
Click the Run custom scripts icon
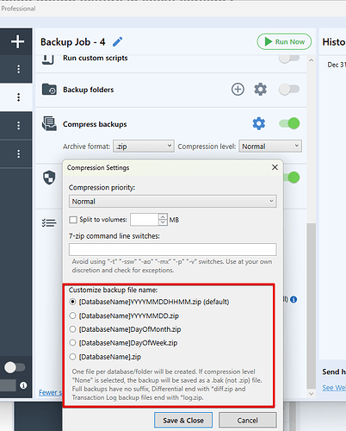pyautogui.click(x=48, y=59)
